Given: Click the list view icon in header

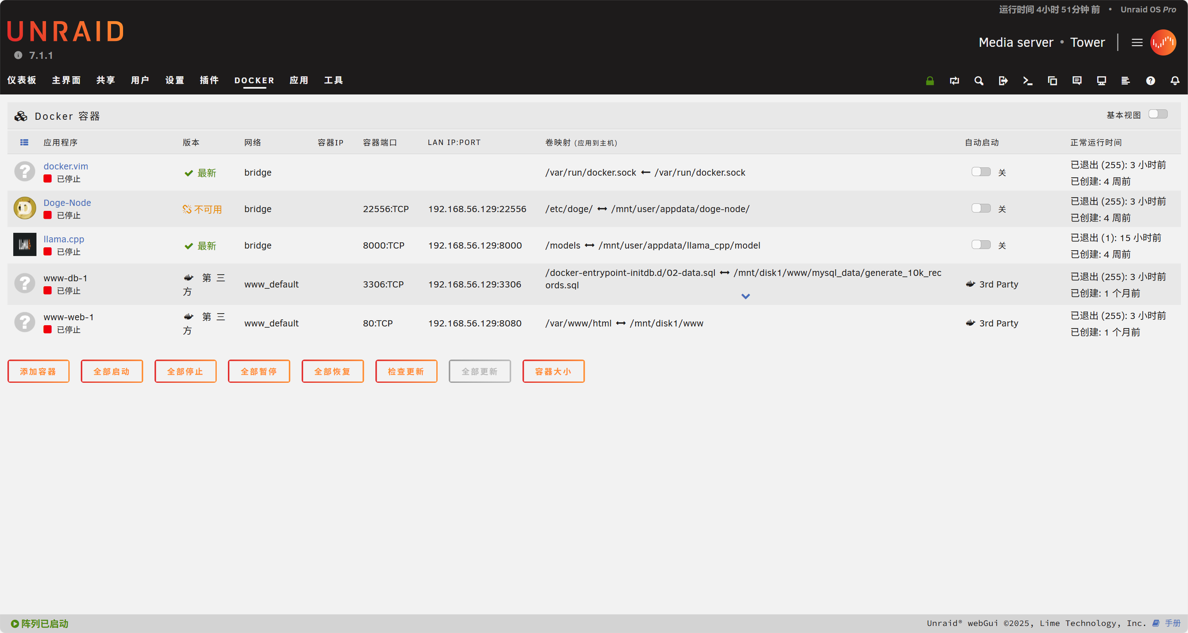Looking at the screenshot, I should click(x=24, y=143).
